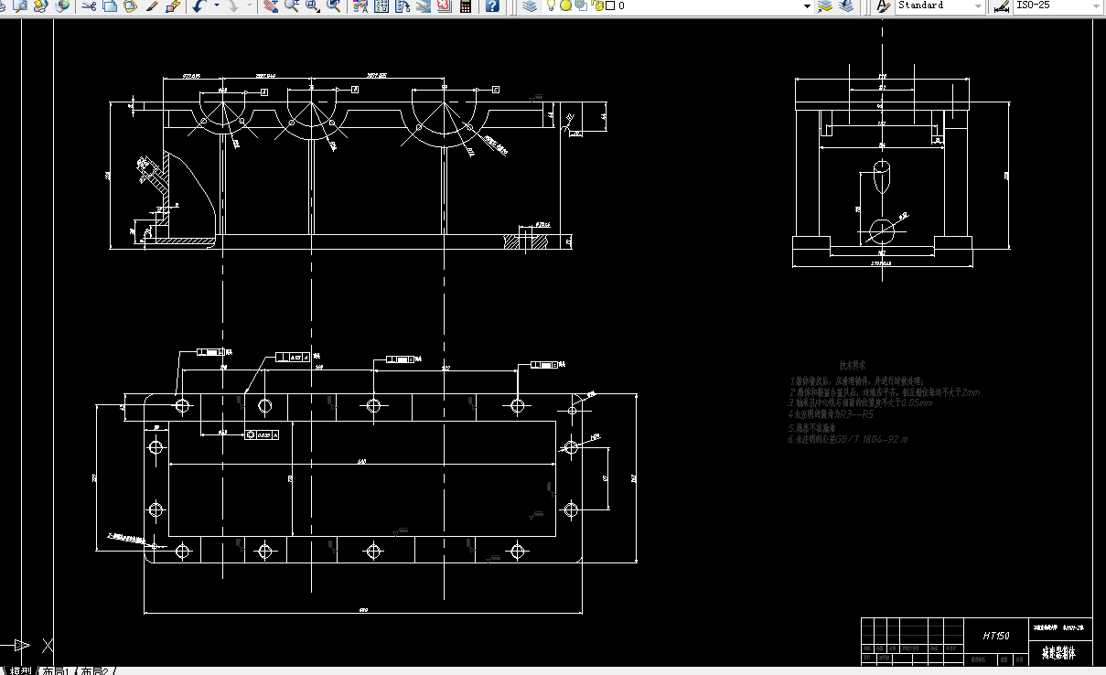Switch to the 模型 model tab

[x=20, y=670]
